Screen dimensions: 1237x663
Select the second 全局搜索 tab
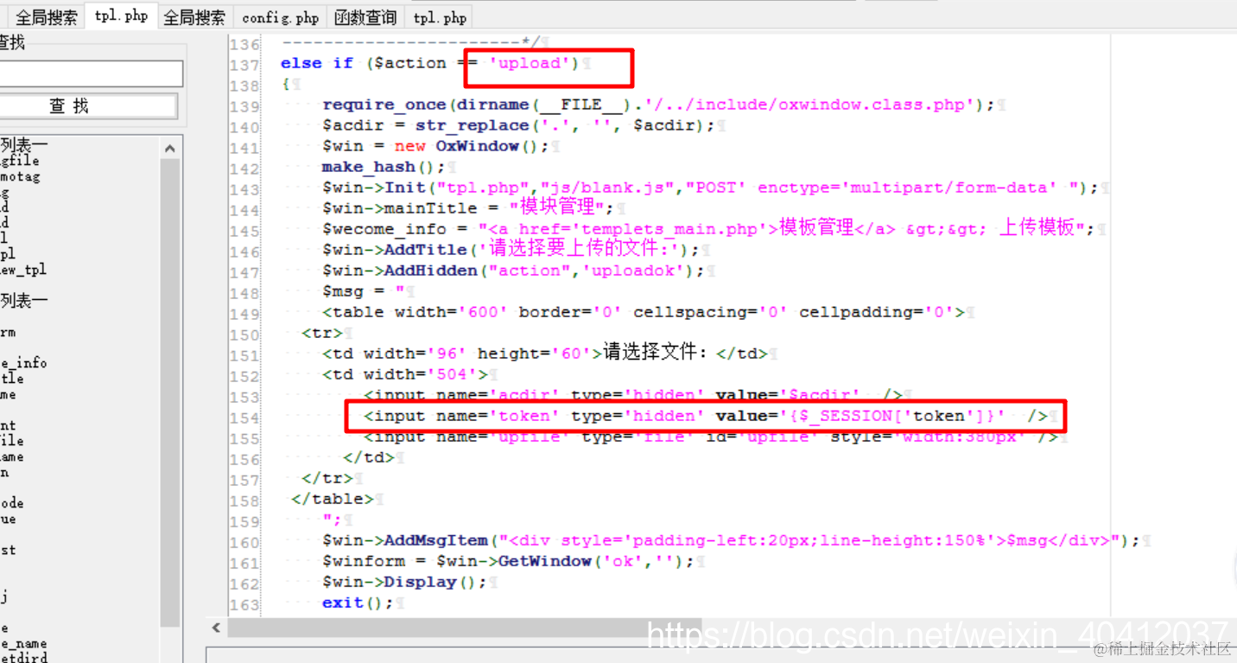[x=194, y=16]
